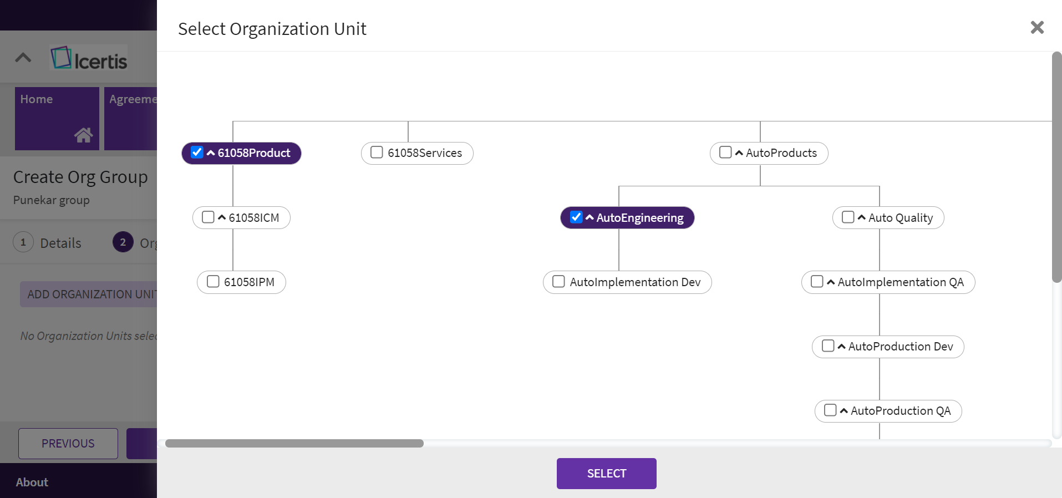1062x498 pixels.
Task: Enable the 61058IPM checkbox
Action: 213,282
